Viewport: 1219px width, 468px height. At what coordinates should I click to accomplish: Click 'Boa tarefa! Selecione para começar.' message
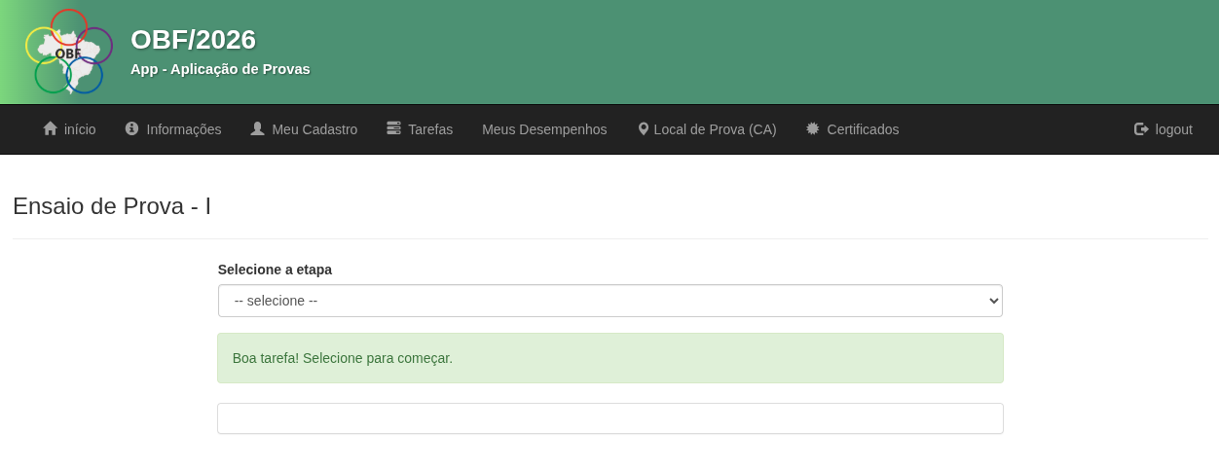click(x=343, y=358)
